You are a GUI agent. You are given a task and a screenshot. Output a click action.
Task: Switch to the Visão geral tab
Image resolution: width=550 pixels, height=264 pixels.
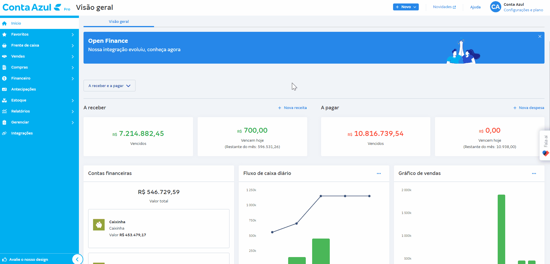tap(118, 21)
